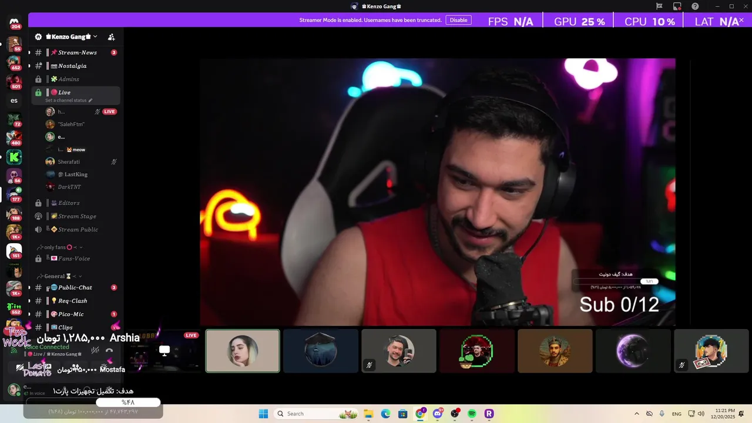Screen dimensions: 752x423
Task: Select pixel-art avatar participant tile
Action: [x=711, y=351]
